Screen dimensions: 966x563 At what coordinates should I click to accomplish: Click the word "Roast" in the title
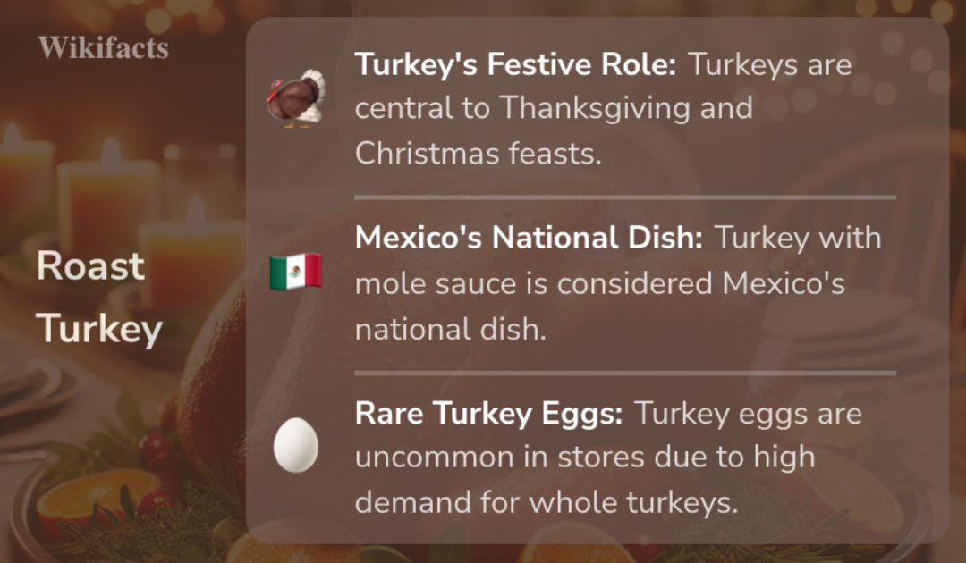click(90, 266)
